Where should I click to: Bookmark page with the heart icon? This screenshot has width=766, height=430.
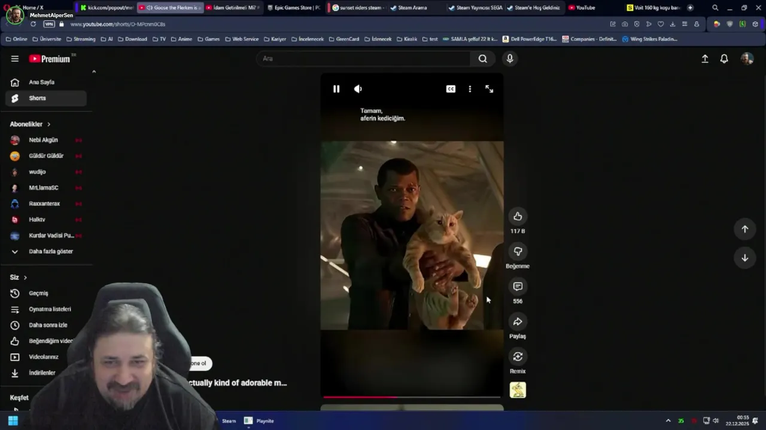click(x=661, y=24)
